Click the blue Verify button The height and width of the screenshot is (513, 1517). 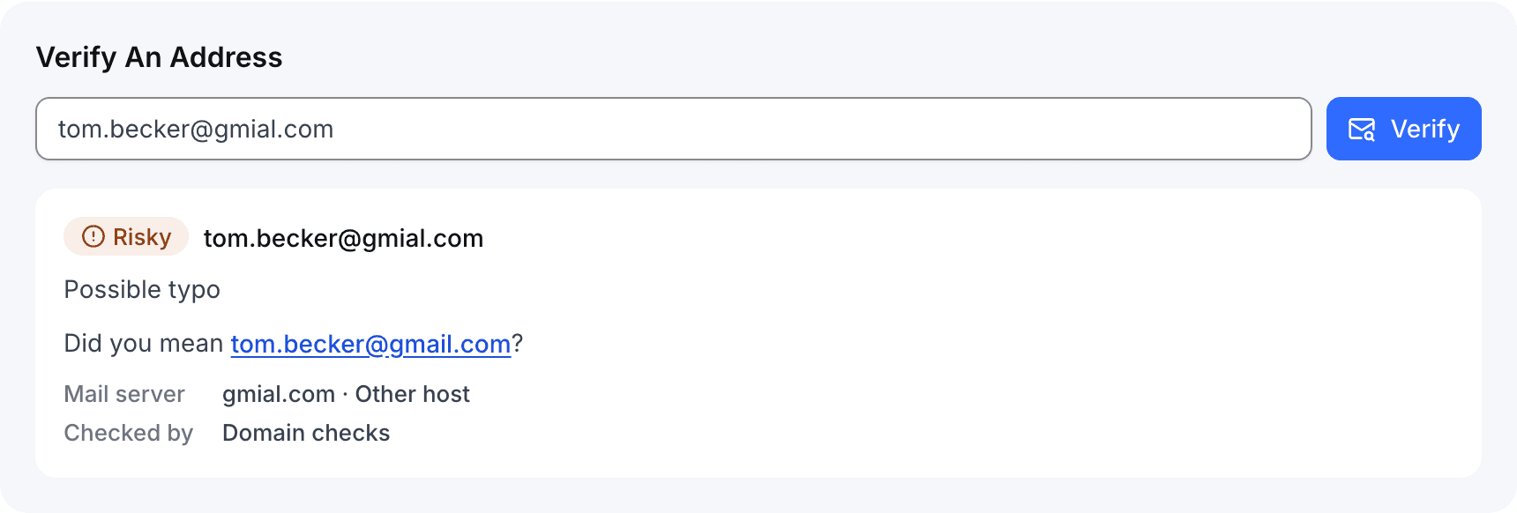pyautogui.click(x=1403, y=129)
